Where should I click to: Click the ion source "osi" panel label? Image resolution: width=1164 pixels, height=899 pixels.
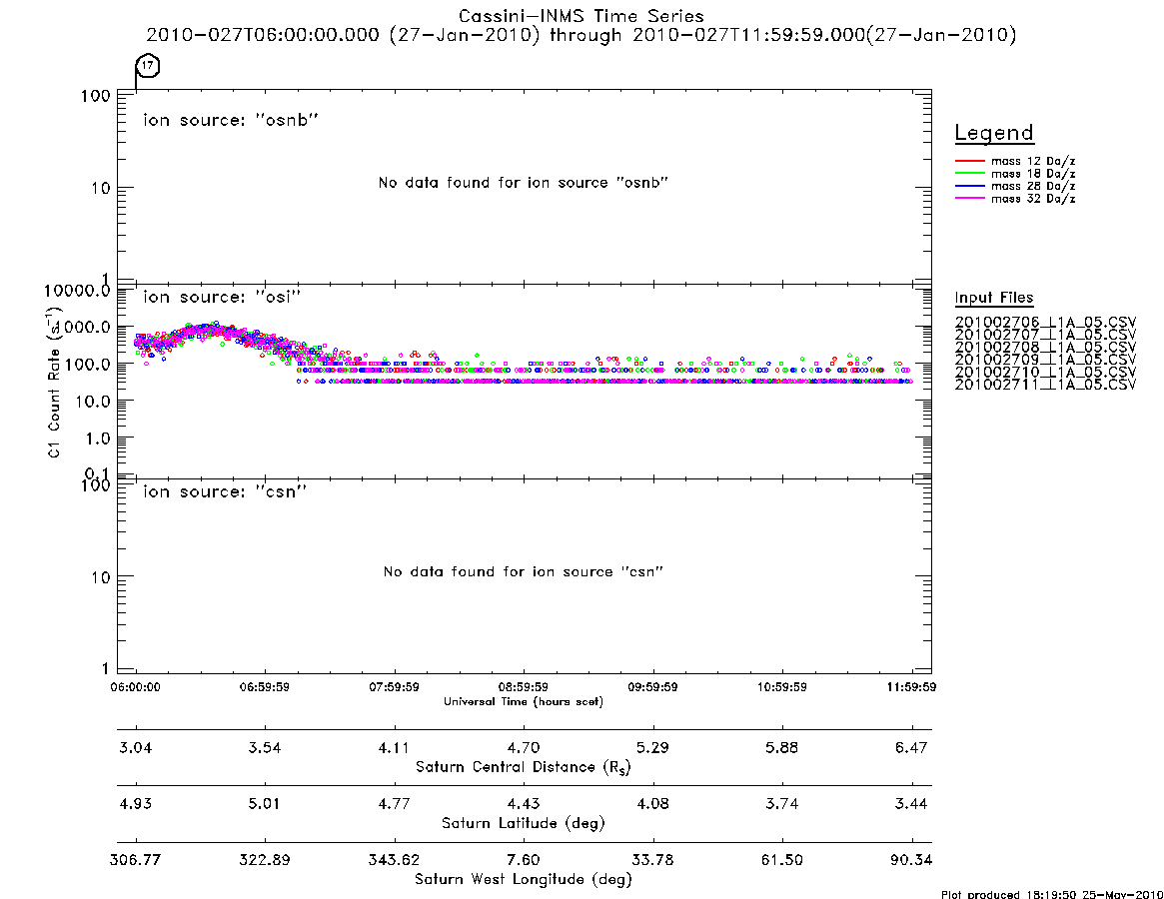point(222,297)
